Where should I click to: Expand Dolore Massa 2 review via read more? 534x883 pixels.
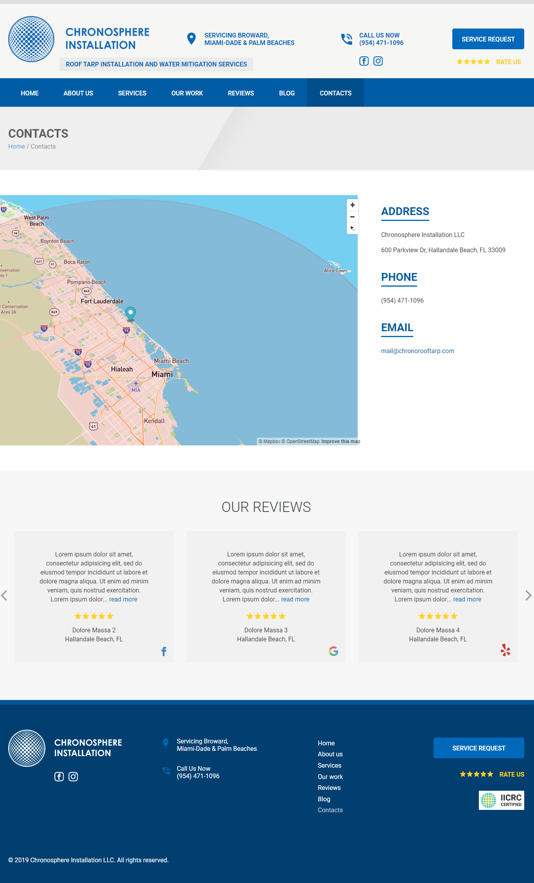123,599
